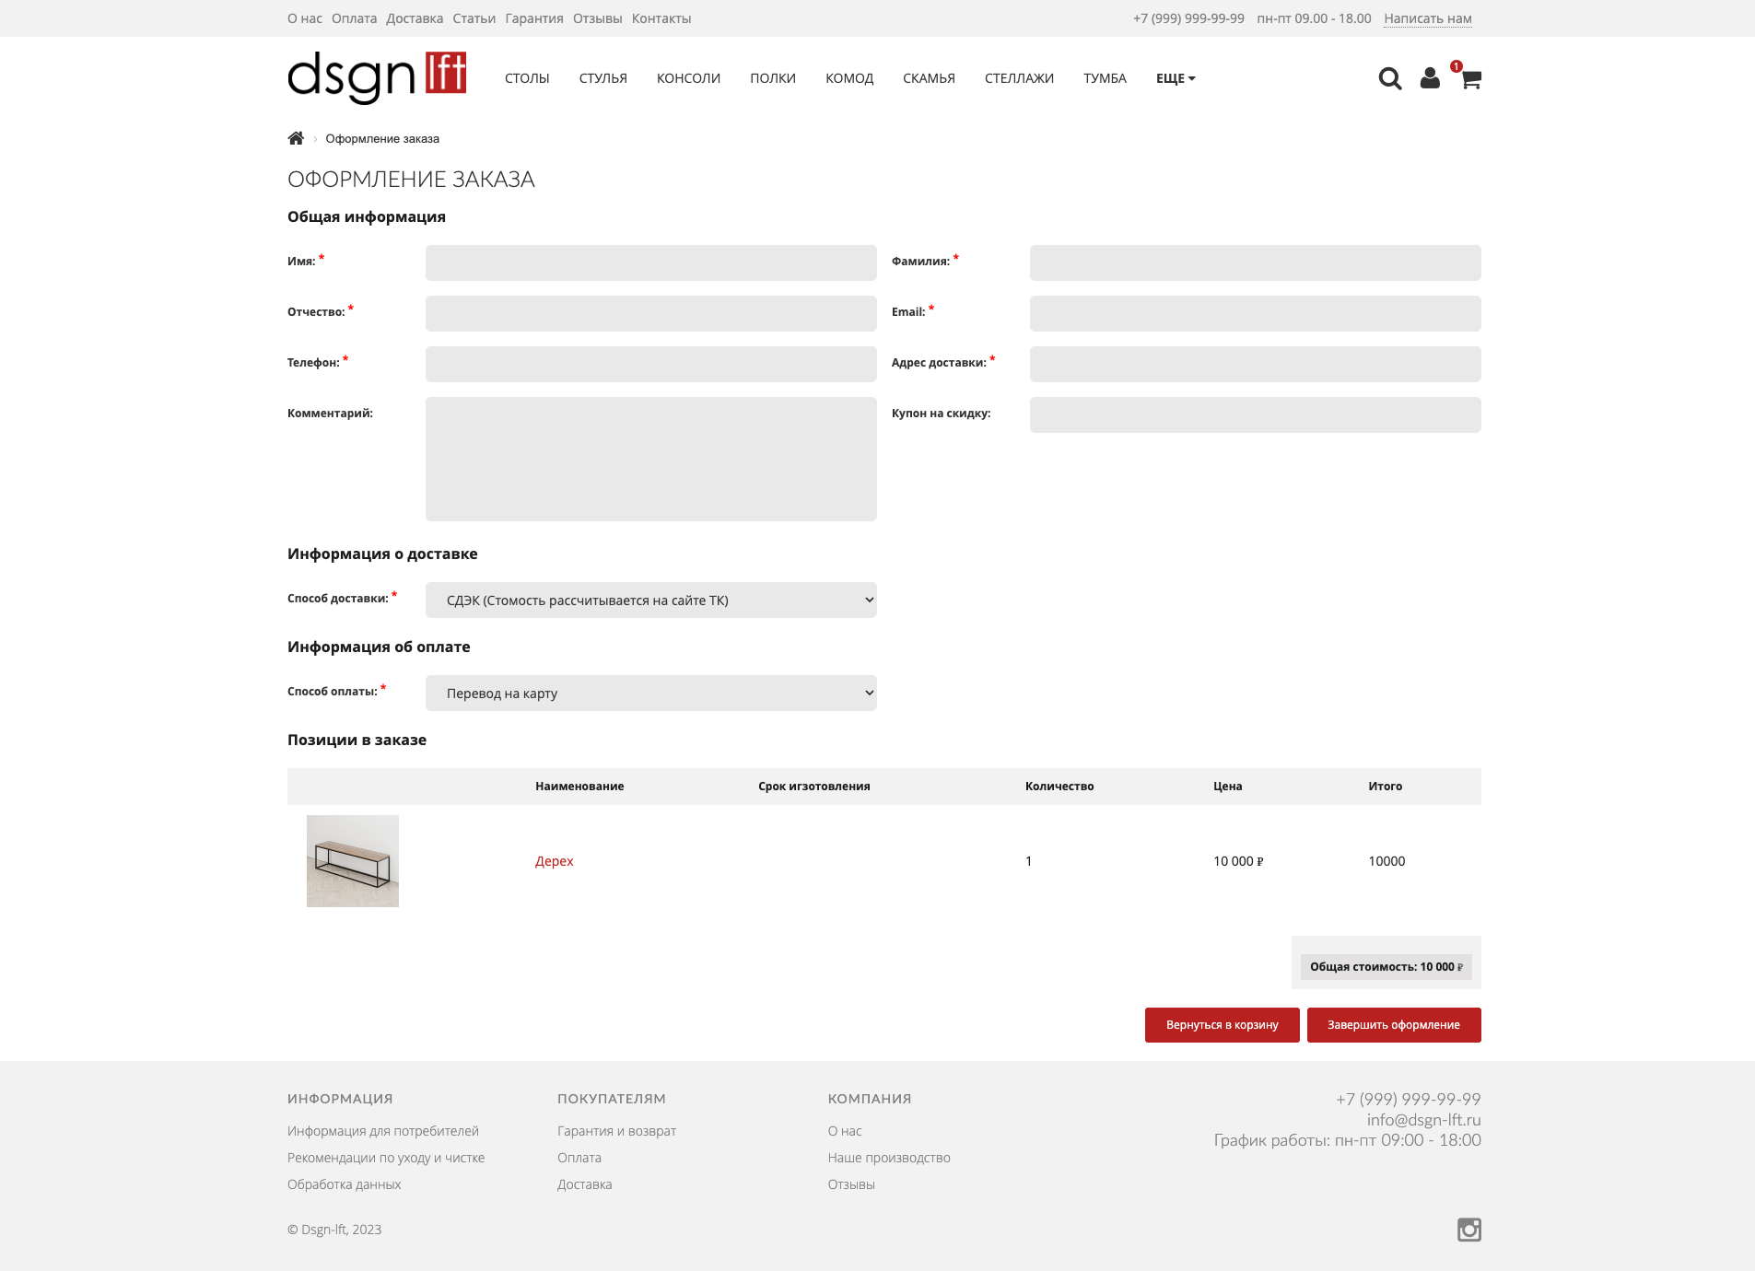Viewport: 1755px width, 1271px height.
Task: Click into the Email field
Action: click(1255, 314)
